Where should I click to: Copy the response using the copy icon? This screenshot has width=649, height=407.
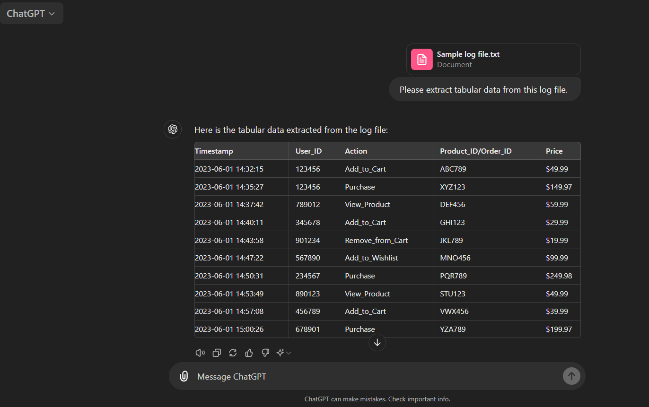point(216,353)
